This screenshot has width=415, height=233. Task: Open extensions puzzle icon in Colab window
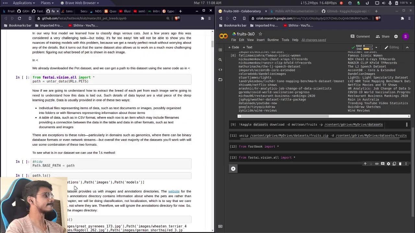coord(402,18)
